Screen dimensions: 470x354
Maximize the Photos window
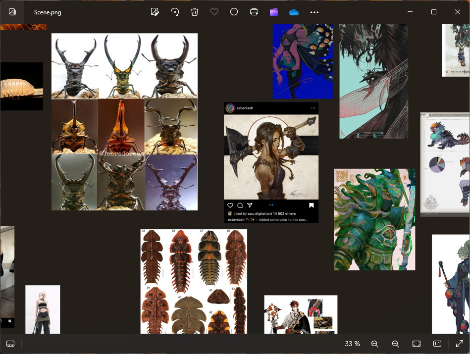tap(433, 12)
